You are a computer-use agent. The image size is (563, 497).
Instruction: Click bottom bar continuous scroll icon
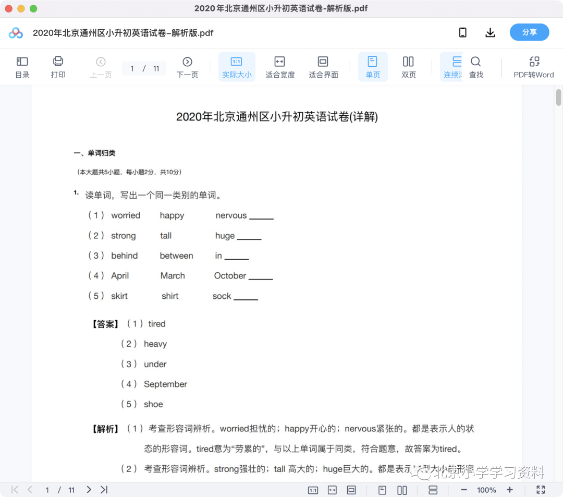(x=433, y=490)
